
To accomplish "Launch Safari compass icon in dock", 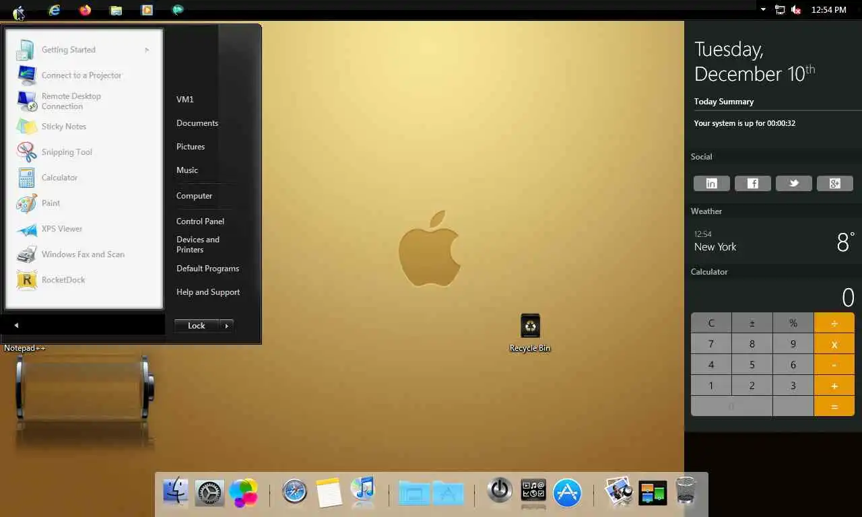I will click(294, 492).
